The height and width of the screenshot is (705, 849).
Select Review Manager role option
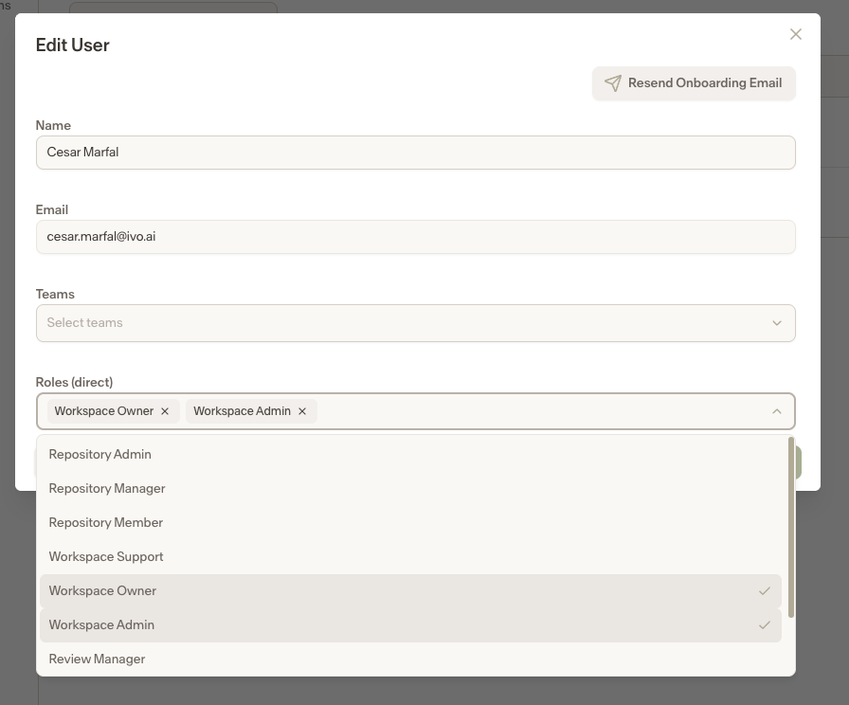pyautogui.click(x=410, y=659)
